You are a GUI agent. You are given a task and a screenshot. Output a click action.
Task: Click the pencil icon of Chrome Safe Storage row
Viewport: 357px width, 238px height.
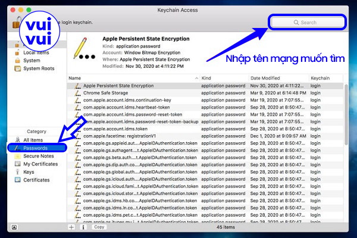77,93
